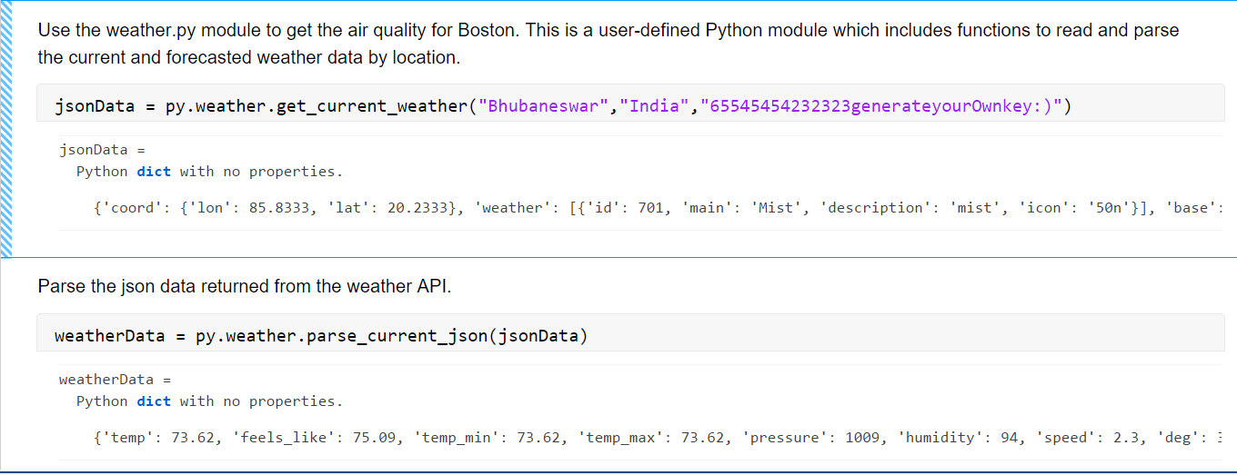
Task: Click the 'lat': 20.2333 value
Action: click(392, 207)
